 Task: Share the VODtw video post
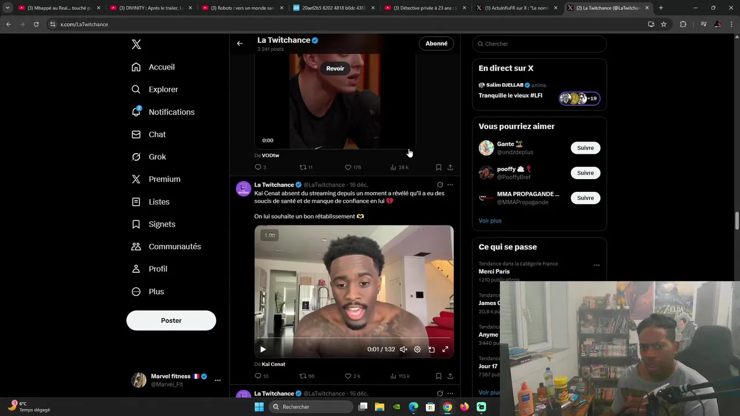point(450,168)
